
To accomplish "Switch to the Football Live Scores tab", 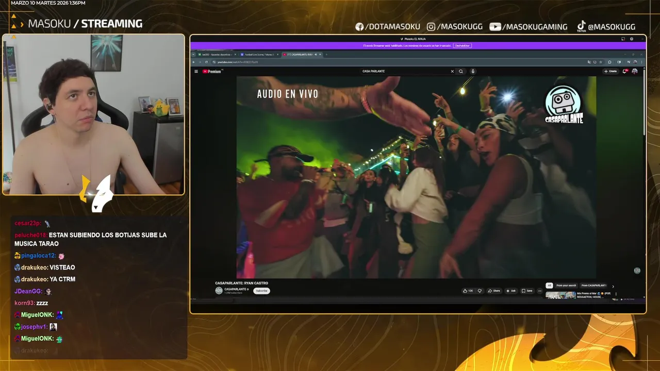I will coord(259,54).
